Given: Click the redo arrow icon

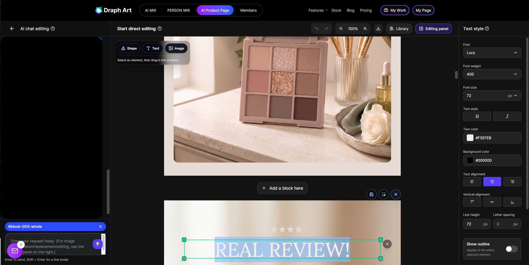Looking at the screenshot, I should pos(326,29).
